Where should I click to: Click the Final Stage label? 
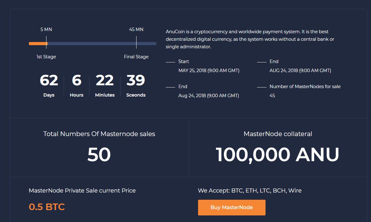(136, 57)
